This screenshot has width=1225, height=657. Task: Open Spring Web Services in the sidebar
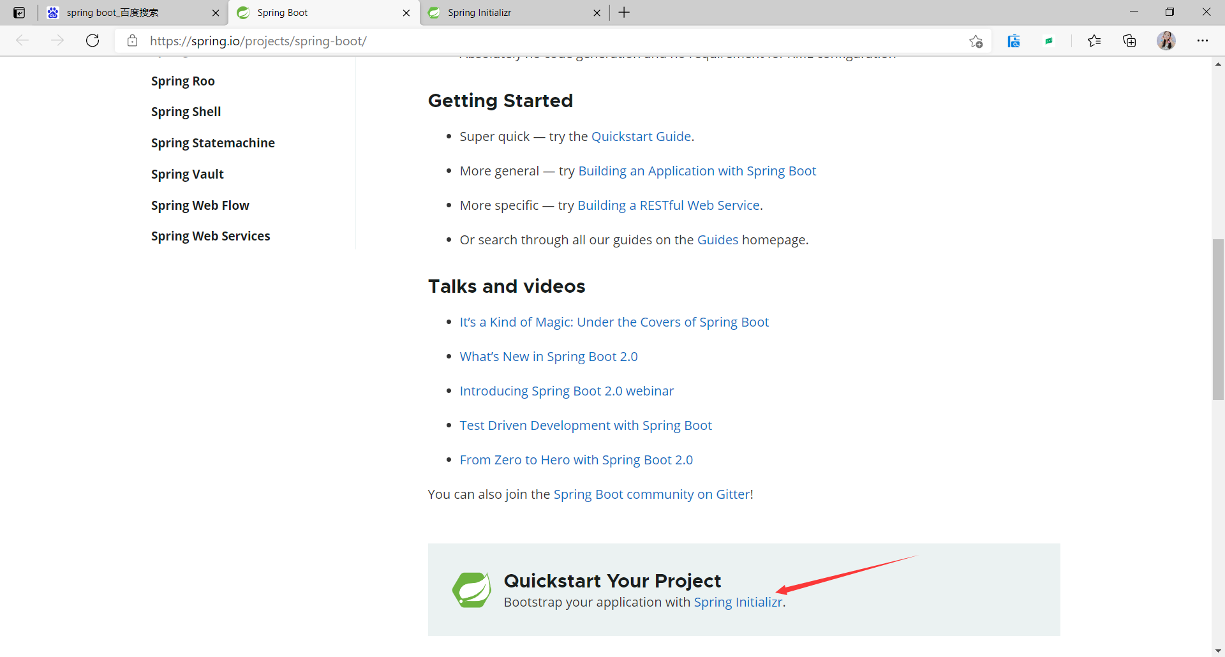pos(211,236)
